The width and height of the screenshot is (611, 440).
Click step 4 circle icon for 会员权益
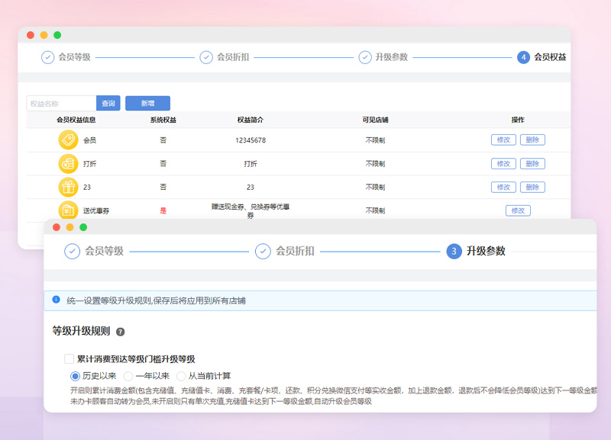click(x=523, y=57)
